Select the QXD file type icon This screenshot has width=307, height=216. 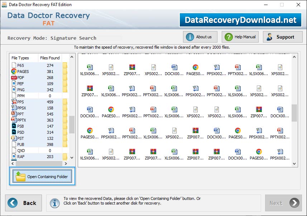pos(14,150)
